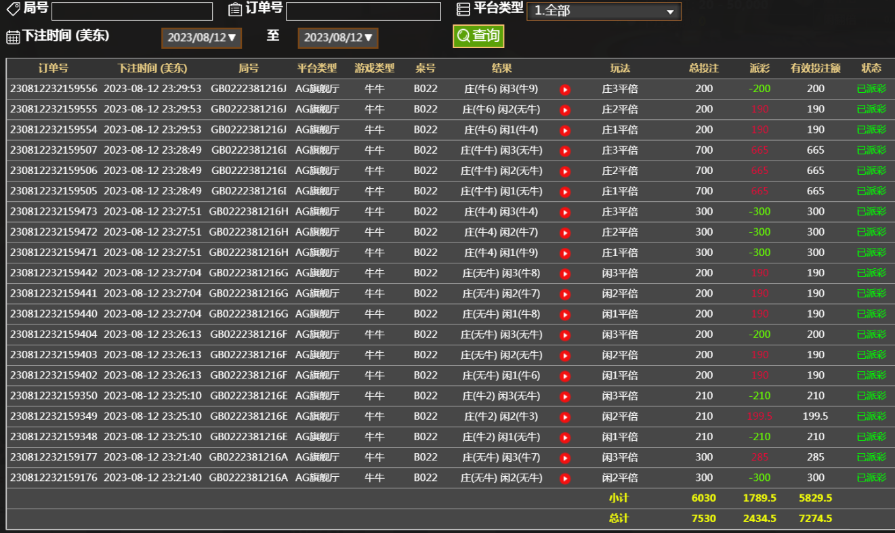Play video replay for order 230812232159177

[x=565, y=458]
